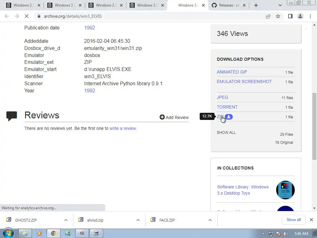Select the emularity_win31/win31.zip value
The height and width of the screenshot is (238, 317).
[x=113, y=48]
